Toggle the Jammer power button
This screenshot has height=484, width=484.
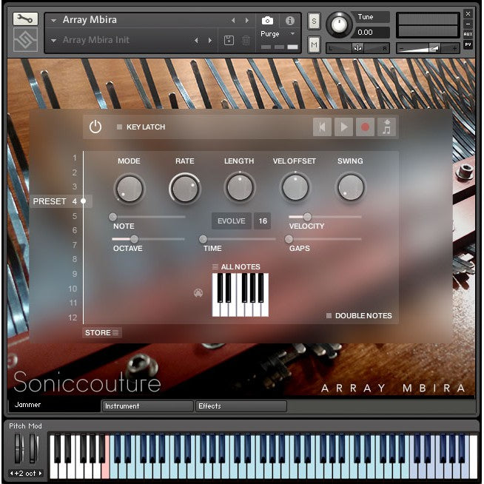95,127
